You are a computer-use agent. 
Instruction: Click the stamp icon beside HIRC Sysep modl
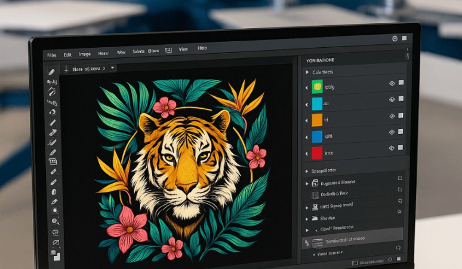[x=315, y=207]
